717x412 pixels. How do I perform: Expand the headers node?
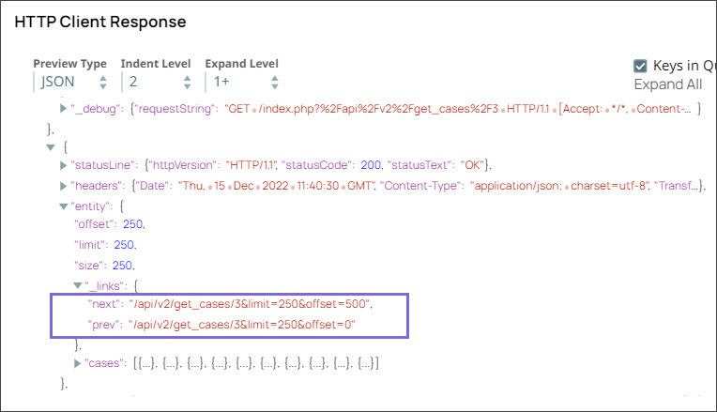click(64, 186)
